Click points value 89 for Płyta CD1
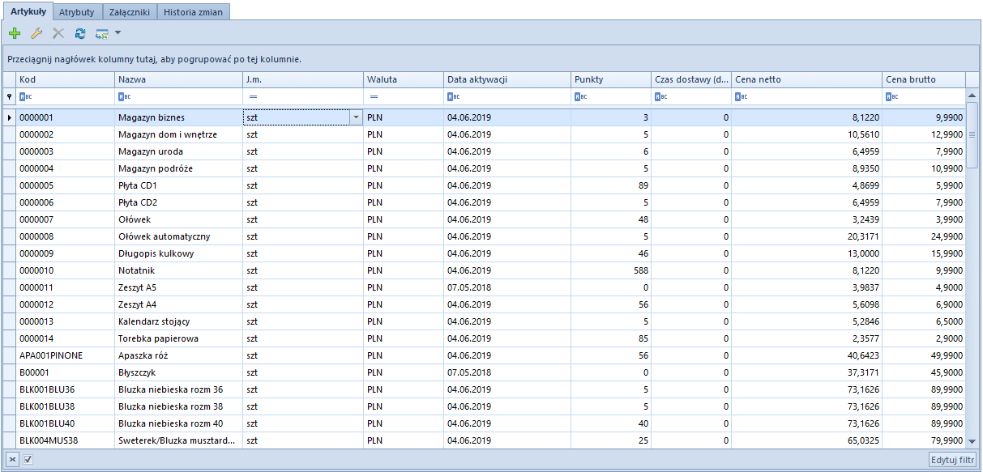This screenshot has width=983, height=472. click(x=610, y=185)
